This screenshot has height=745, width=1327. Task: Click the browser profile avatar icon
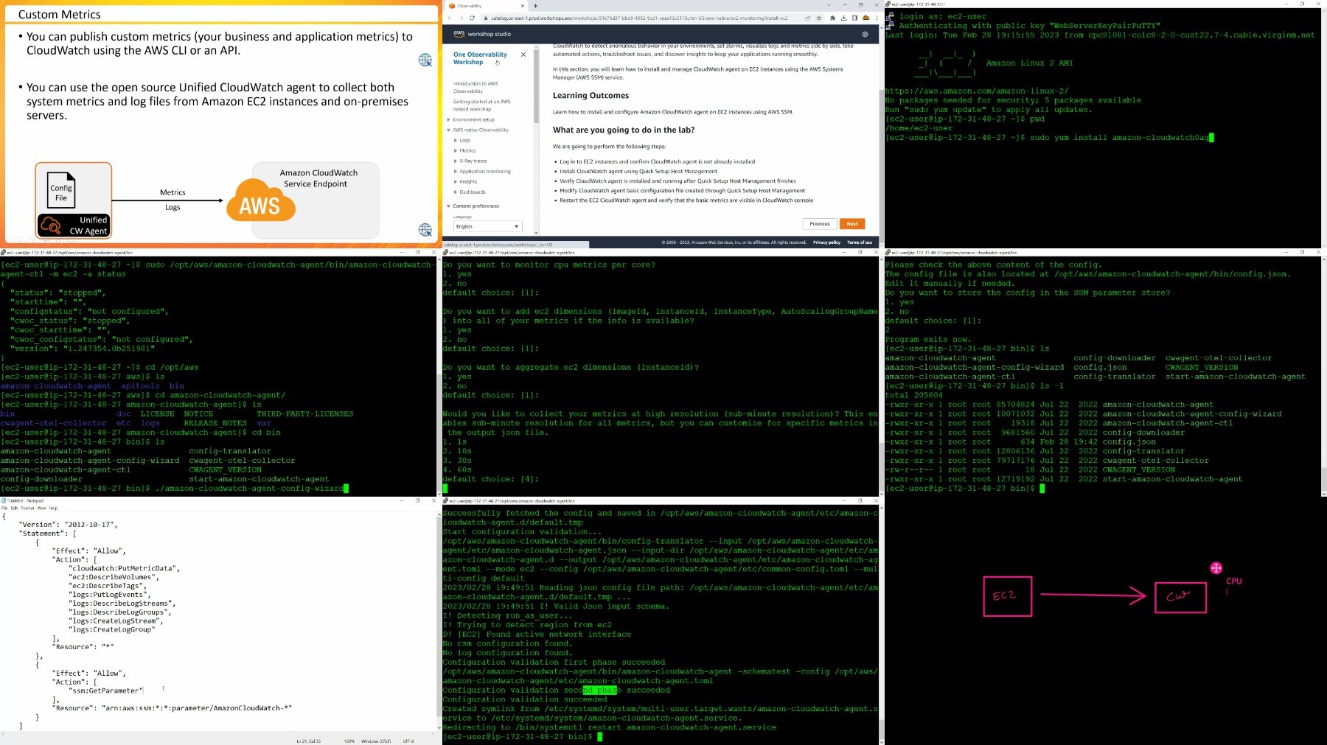pyautogui.click(x=866, y=18)
